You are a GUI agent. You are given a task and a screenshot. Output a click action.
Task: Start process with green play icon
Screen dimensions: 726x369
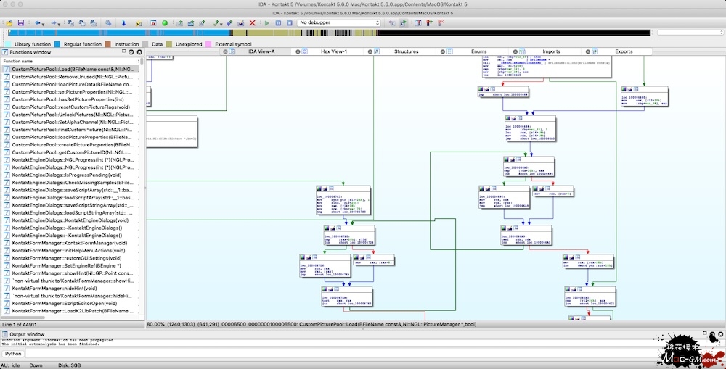coord(267,22)
